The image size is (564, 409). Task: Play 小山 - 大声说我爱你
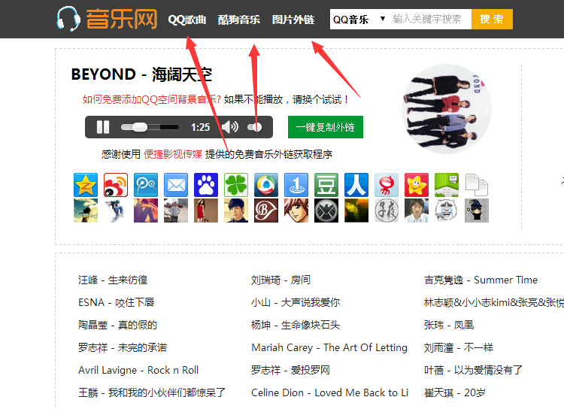click(x=296, y=302)
